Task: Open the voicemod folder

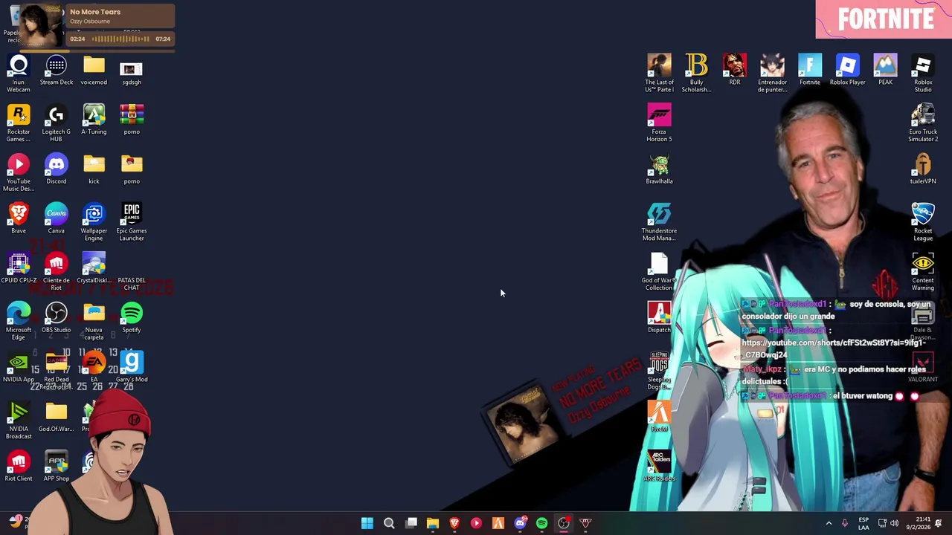Action: coord(94,70)
